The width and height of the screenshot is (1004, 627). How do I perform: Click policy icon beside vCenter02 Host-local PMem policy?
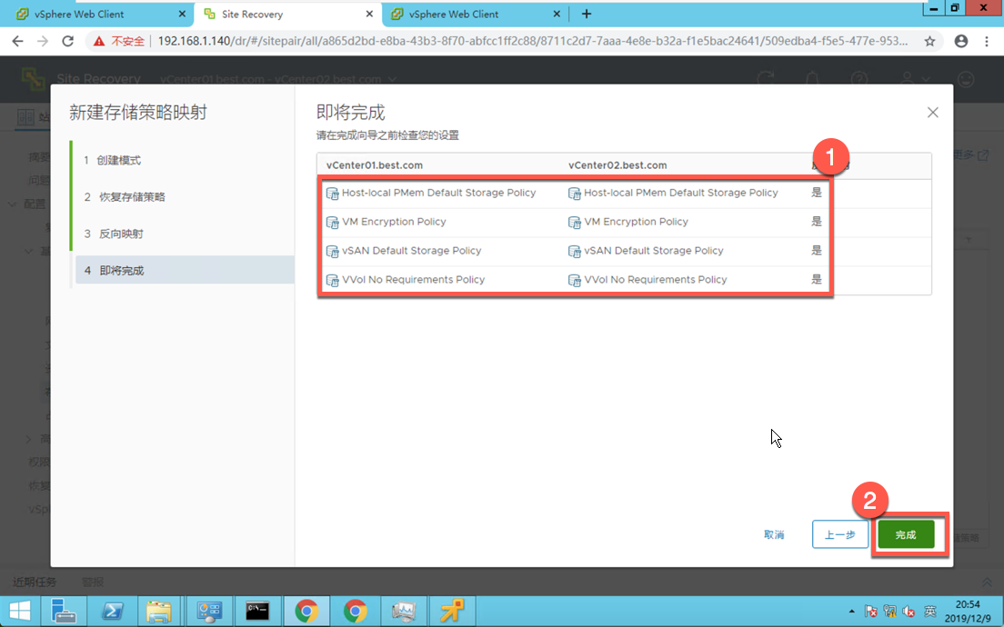[575, 194]
